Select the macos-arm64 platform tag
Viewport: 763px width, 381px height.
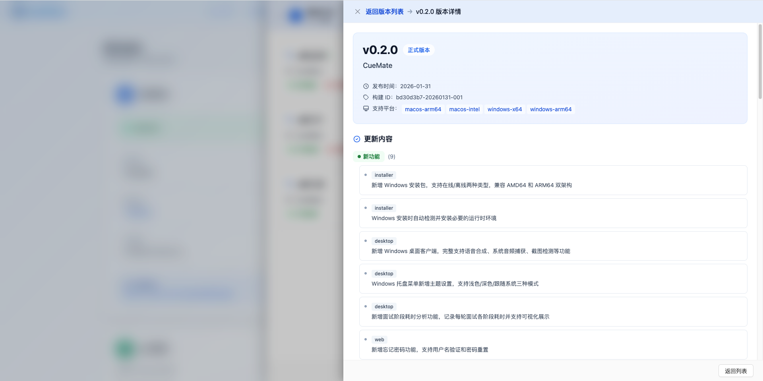coord(423,109)
